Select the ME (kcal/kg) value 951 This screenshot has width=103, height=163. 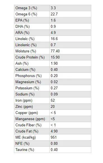[53, 137]
